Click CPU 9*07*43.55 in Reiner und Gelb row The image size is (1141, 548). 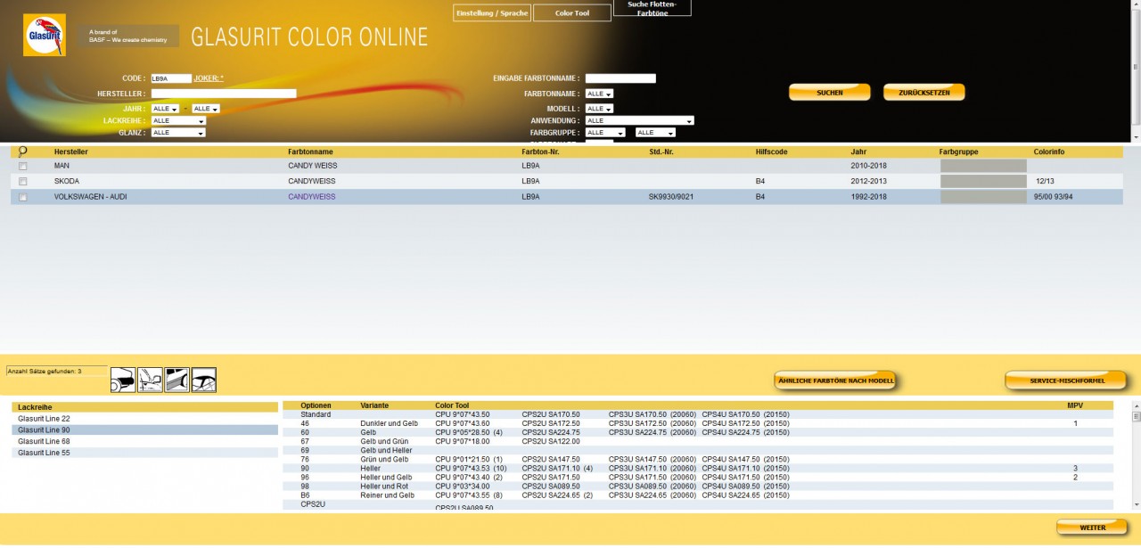[x=462, y=495]
